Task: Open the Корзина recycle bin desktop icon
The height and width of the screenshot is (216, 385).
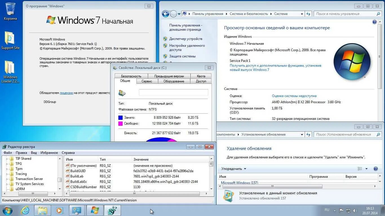Action: coord(10,11)
